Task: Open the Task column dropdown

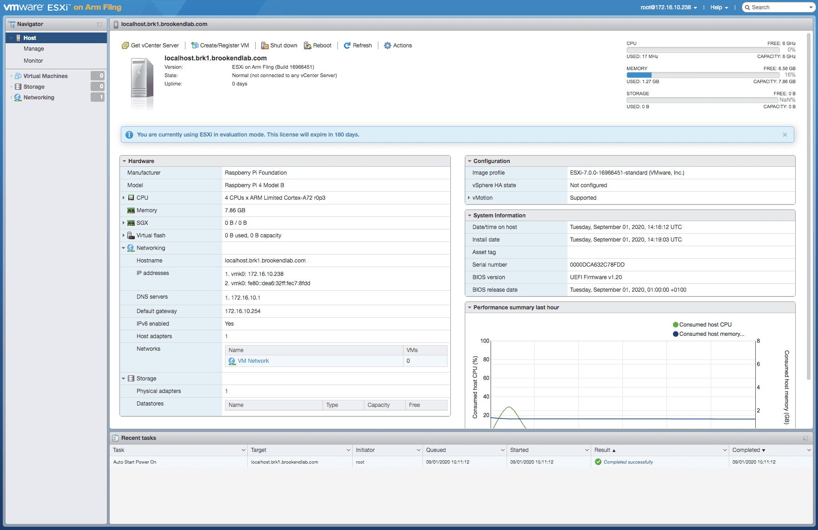Action: [244, 450]
